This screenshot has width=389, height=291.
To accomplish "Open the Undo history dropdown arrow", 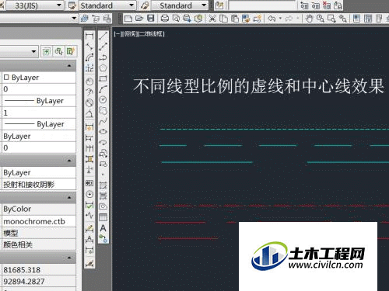I will click(280, 19).
